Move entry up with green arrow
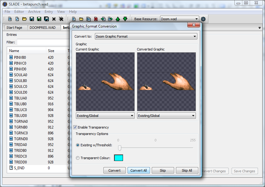 point(118,19)
